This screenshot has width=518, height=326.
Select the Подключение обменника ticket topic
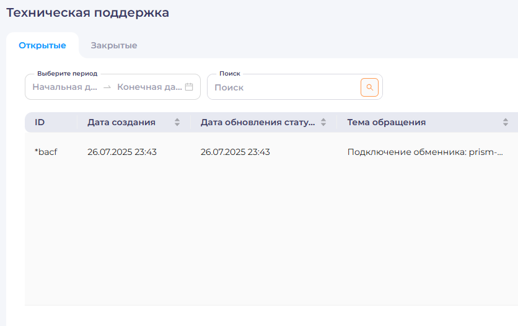pyautogui.click(x=424, y=152)
